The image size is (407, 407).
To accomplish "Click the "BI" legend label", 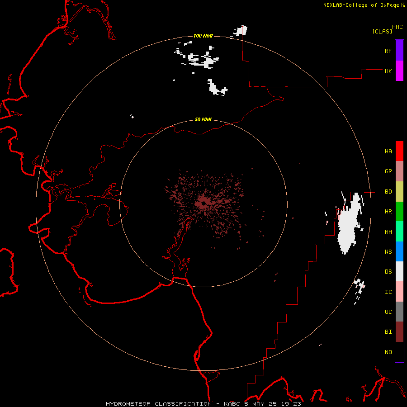I will coord(388,332).
